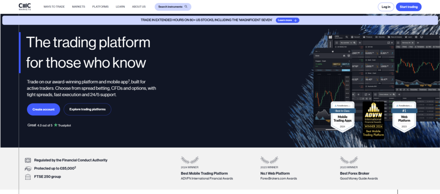Click the ADVFN Winner 2024 gold badge

pos(373,120)
